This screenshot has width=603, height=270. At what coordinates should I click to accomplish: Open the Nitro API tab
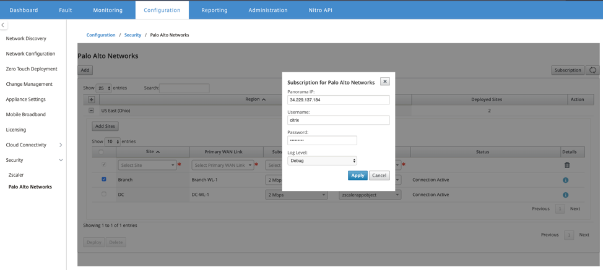point(320,11)
